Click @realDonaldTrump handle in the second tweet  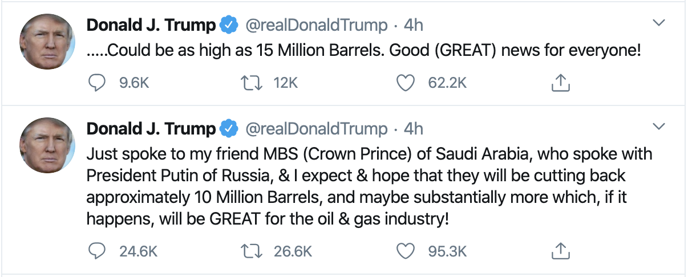[316, 129]
